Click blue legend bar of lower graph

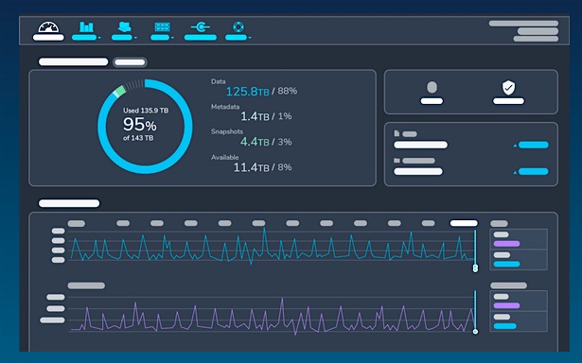pos(504,326)
